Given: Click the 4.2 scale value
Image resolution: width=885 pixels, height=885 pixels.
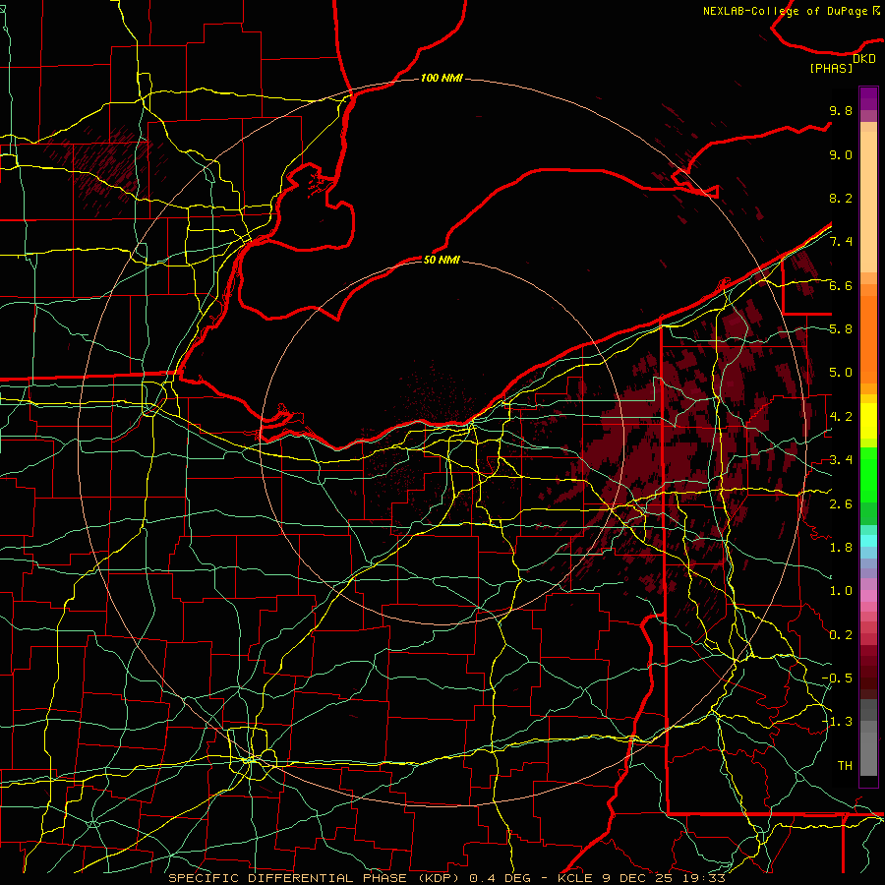Looking at the screenshot, I should click(841, 417).
